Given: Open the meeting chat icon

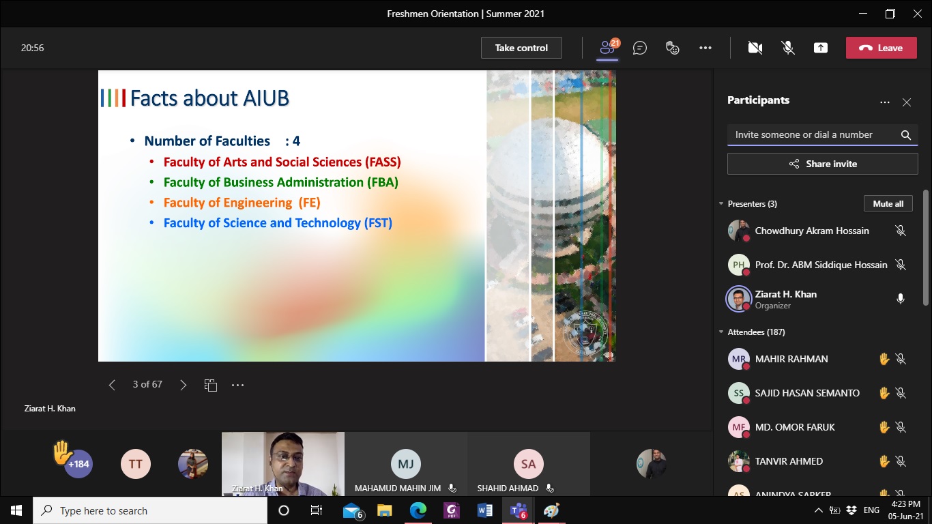Looking at the screenshot, I should [x=639, y=48].
